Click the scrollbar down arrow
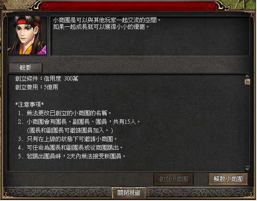This screenshot has width=257, height=201. pos(247,169)
